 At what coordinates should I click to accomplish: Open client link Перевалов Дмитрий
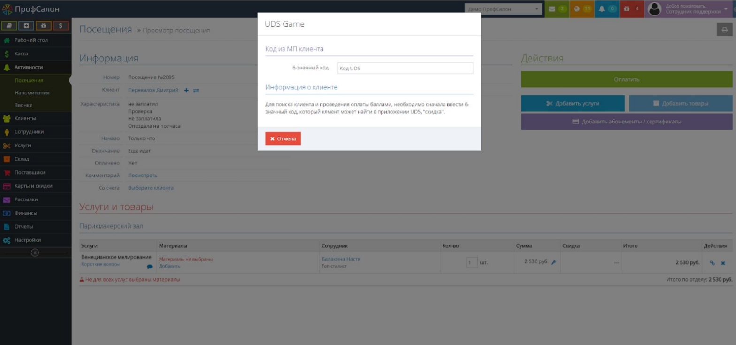[153, 90]
